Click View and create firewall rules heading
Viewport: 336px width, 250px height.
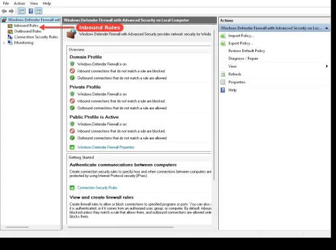102,197
